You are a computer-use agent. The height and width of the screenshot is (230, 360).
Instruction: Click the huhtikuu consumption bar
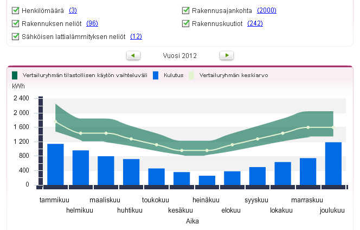tap(131, 172)
